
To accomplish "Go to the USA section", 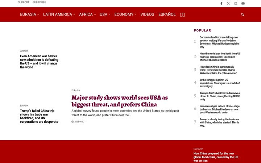I will point(103,14).
